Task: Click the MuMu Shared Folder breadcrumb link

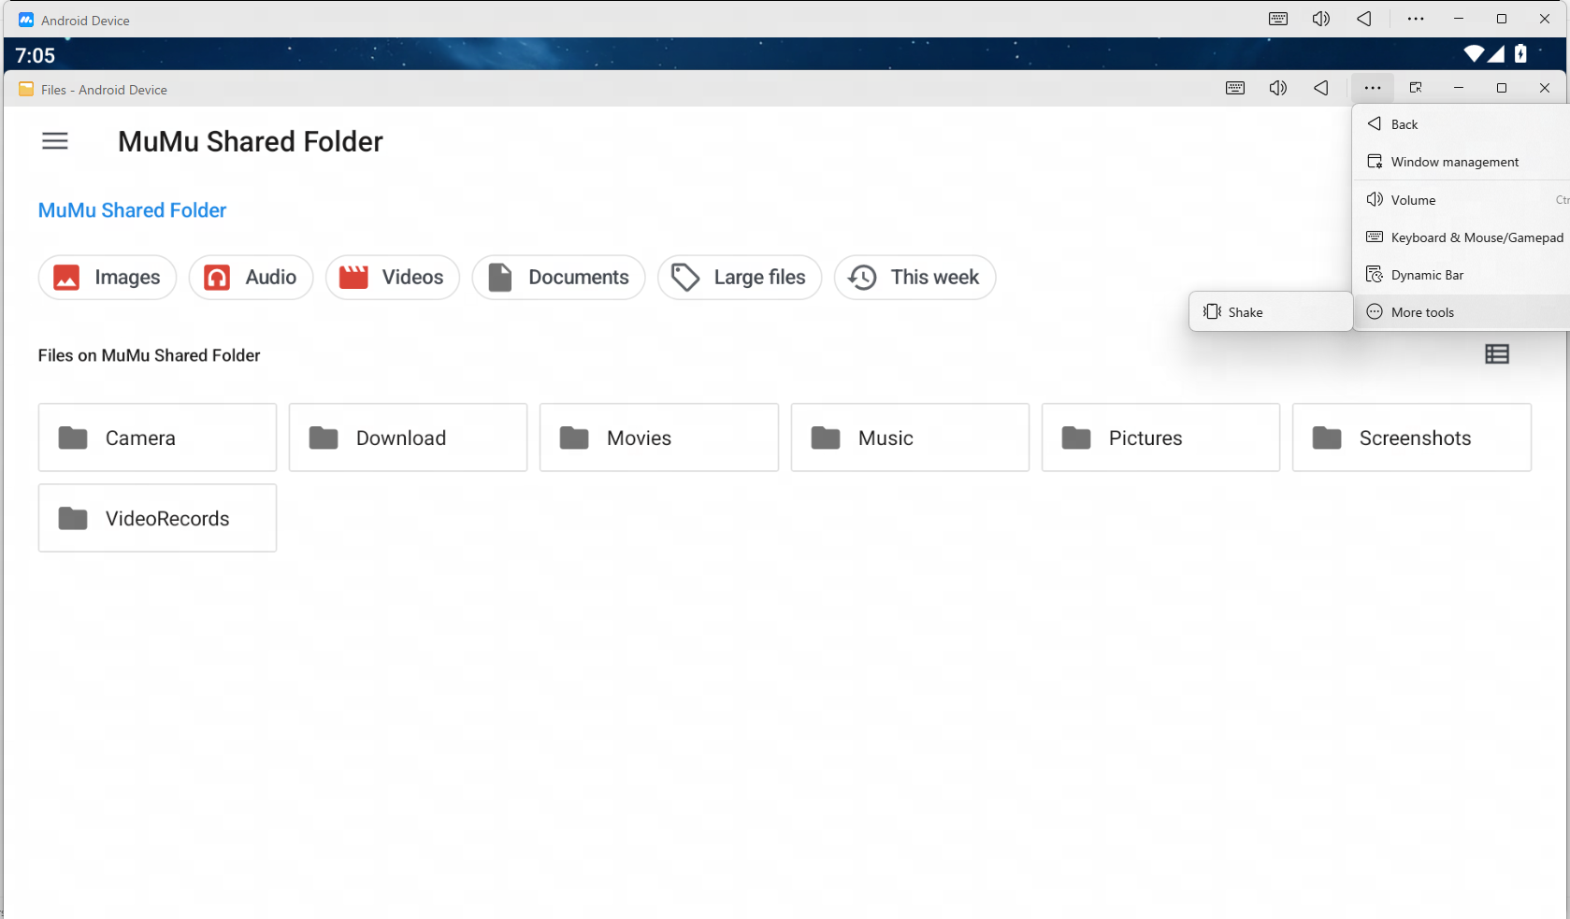Action: pos(132,210)
